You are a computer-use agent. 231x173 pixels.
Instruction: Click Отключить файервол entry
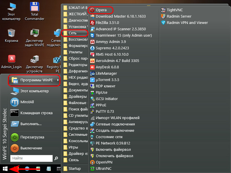tap(111, 156)
